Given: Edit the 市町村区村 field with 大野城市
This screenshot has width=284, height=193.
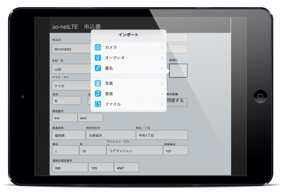Looking at the screenshot, I should pyautogui.click(x=111, y=135).
